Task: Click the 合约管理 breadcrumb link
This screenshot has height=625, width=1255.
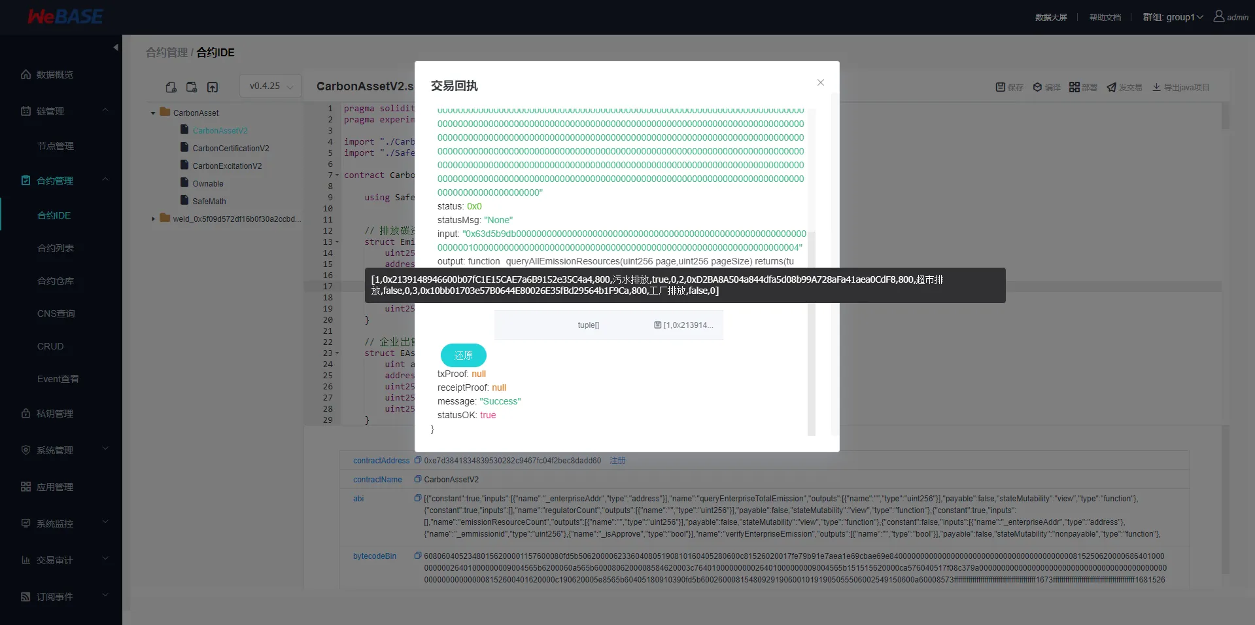Action: [166, 52]
